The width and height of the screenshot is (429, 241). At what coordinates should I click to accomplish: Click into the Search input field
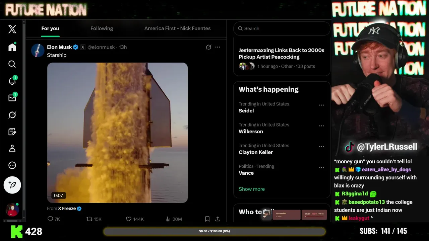click(282, 28)
